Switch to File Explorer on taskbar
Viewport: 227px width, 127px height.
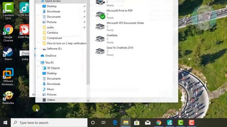(126, 123)
